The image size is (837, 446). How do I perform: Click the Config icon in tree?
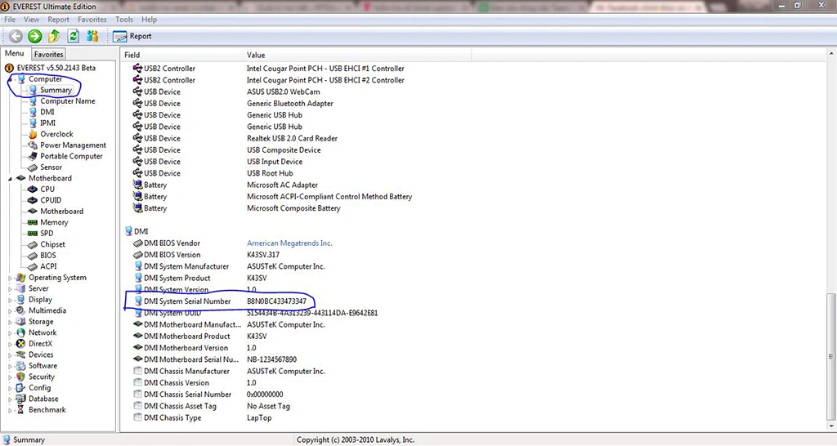pos(20,388)
